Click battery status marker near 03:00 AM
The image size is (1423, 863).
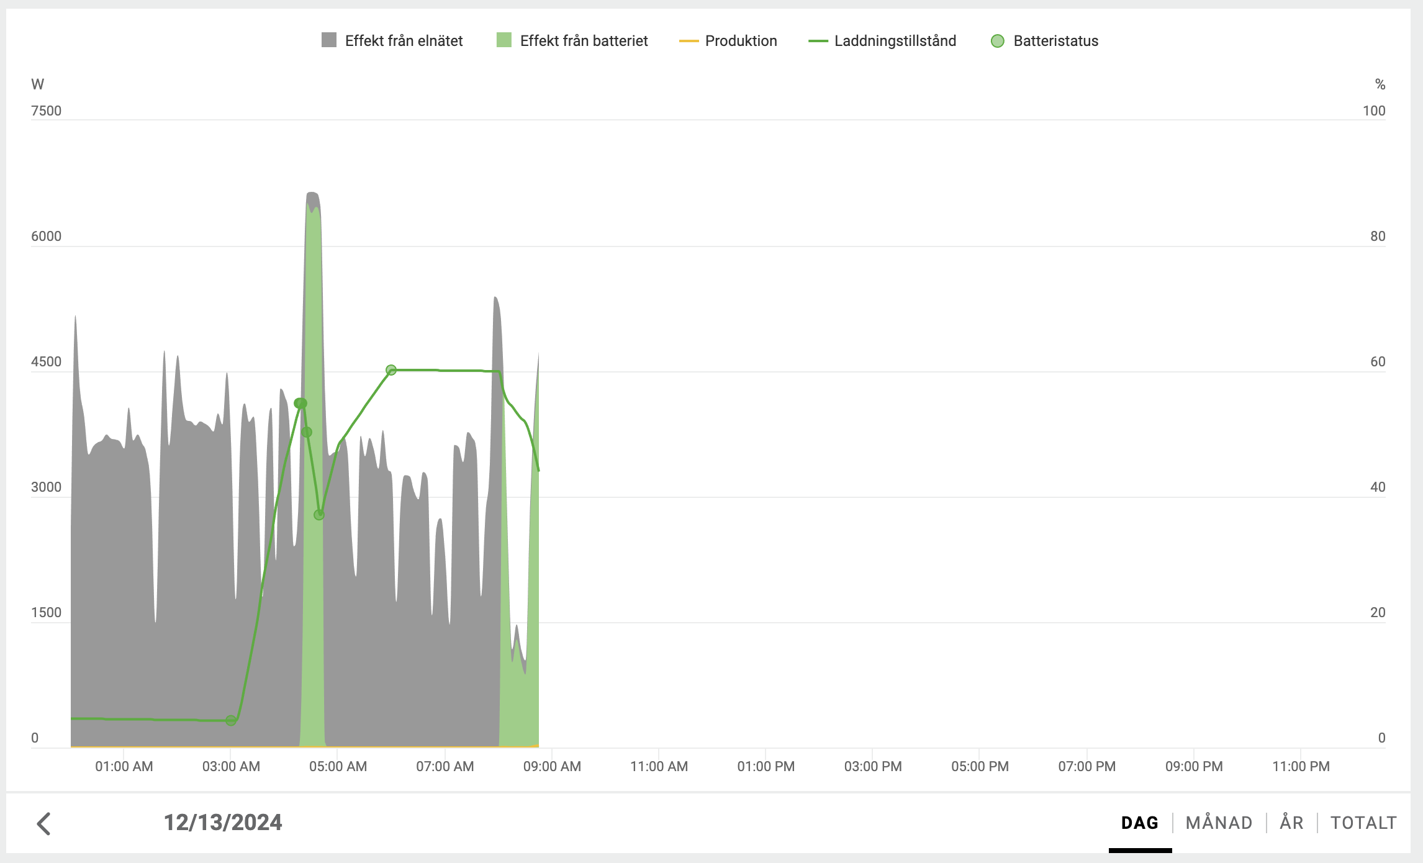click(x=231, y=720)
